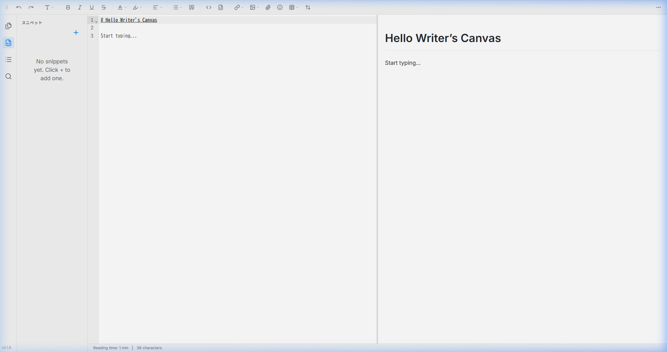This screenshot has width=667, height=352.
Task: Expand the alignment dropdown arrow
Action: tap(161, 7)
